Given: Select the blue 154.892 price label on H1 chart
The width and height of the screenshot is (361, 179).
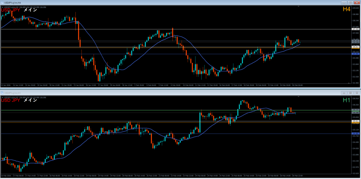Looking at the screenshot, I should 355,134.
